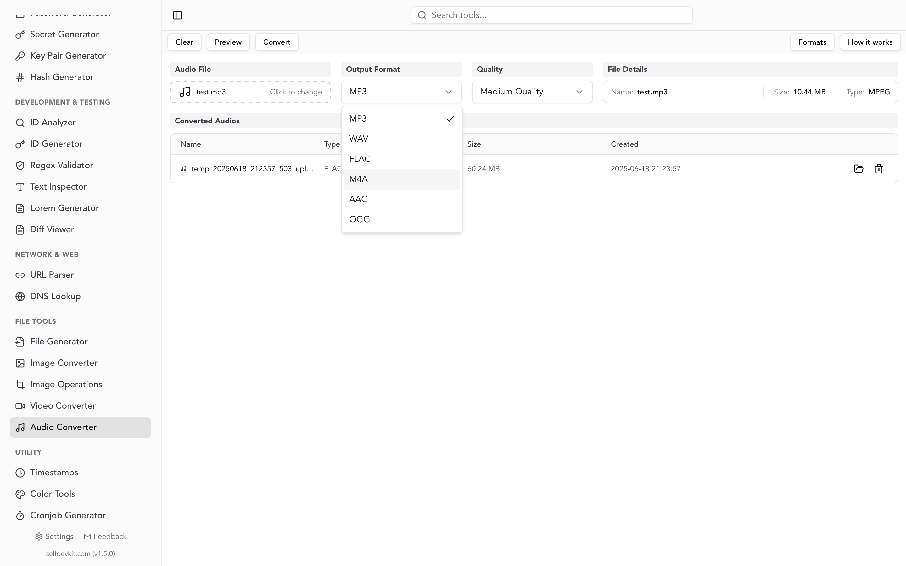Viewport: 906px width, 566px height.
Task: Select FLAC in the format list
Action: click(x=402, y=159)
